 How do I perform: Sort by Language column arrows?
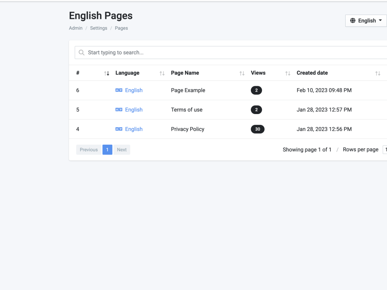[162, 73]
